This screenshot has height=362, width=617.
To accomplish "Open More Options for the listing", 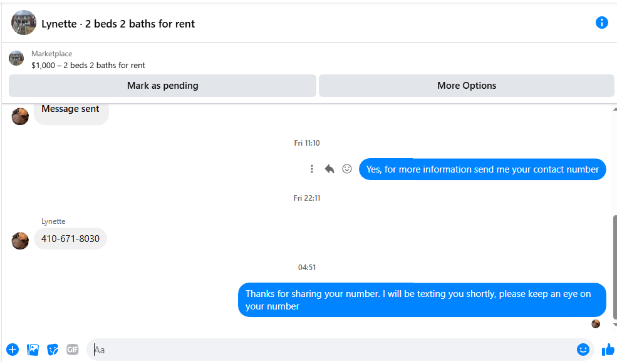I will tap(466, 86).
